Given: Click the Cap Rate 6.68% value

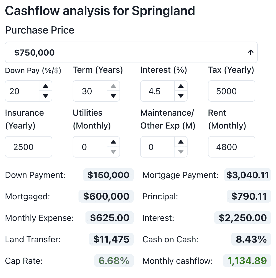Looking at the screenshot, I should [114, 261].
